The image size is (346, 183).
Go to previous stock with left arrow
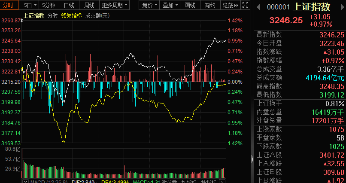point(259,7)
